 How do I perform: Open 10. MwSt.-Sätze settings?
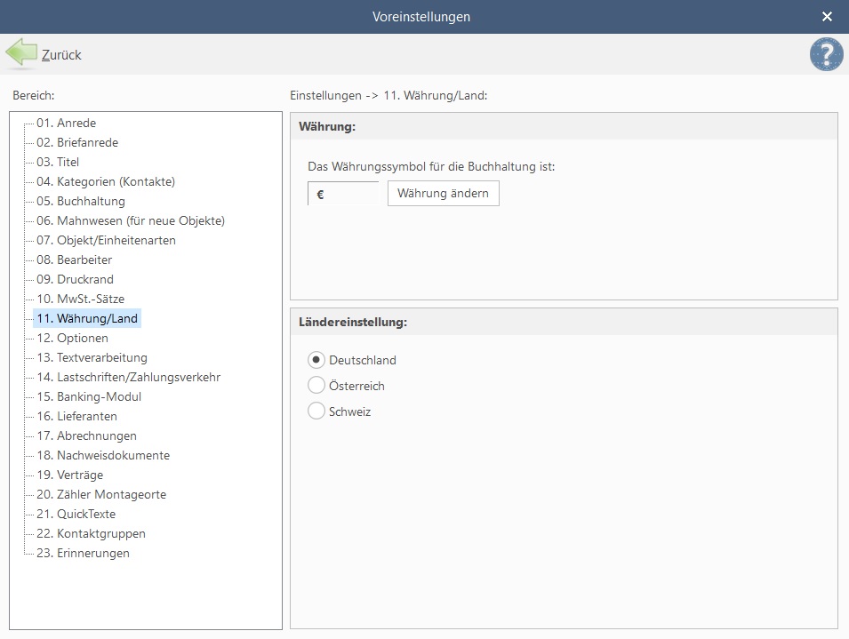(x=81, y=299)
